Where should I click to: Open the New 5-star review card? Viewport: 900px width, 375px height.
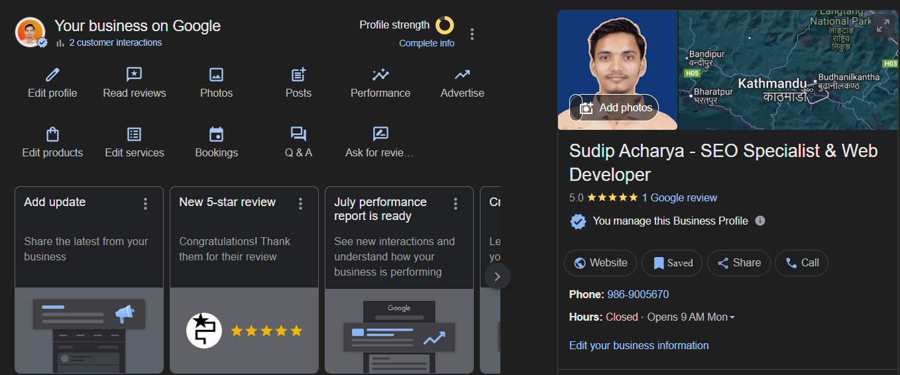click(x=244, y=280)
